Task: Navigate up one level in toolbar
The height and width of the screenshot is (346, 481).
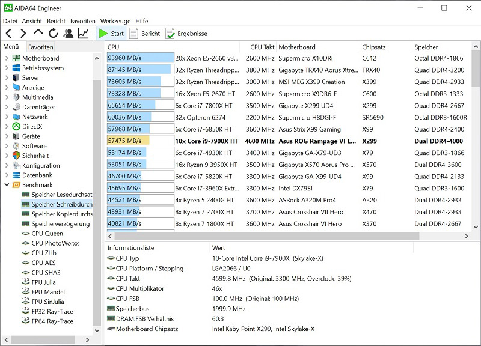Action: 38,32
